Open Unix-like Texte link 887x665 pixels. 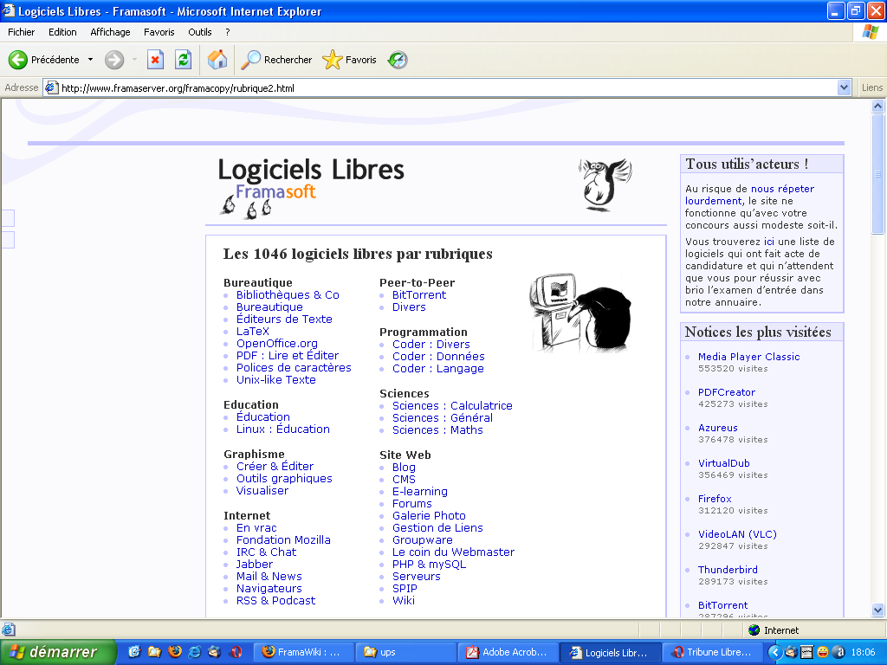[276, 379]
